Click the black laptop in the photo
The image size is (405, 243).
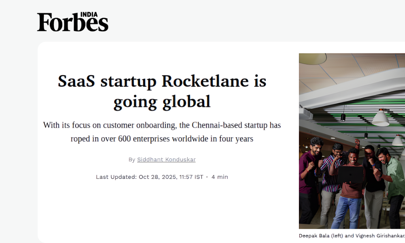[351, 174]
